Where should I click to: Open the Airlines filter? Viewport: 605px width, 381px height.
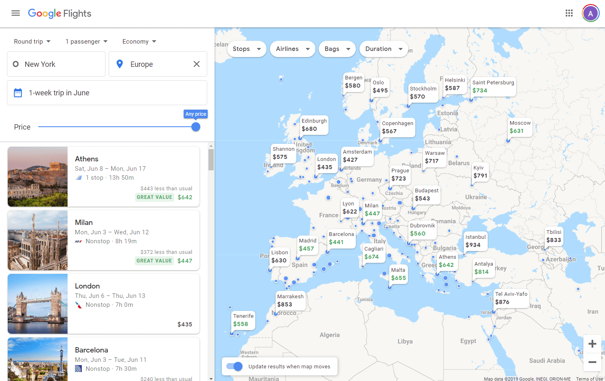pos(292,48)
